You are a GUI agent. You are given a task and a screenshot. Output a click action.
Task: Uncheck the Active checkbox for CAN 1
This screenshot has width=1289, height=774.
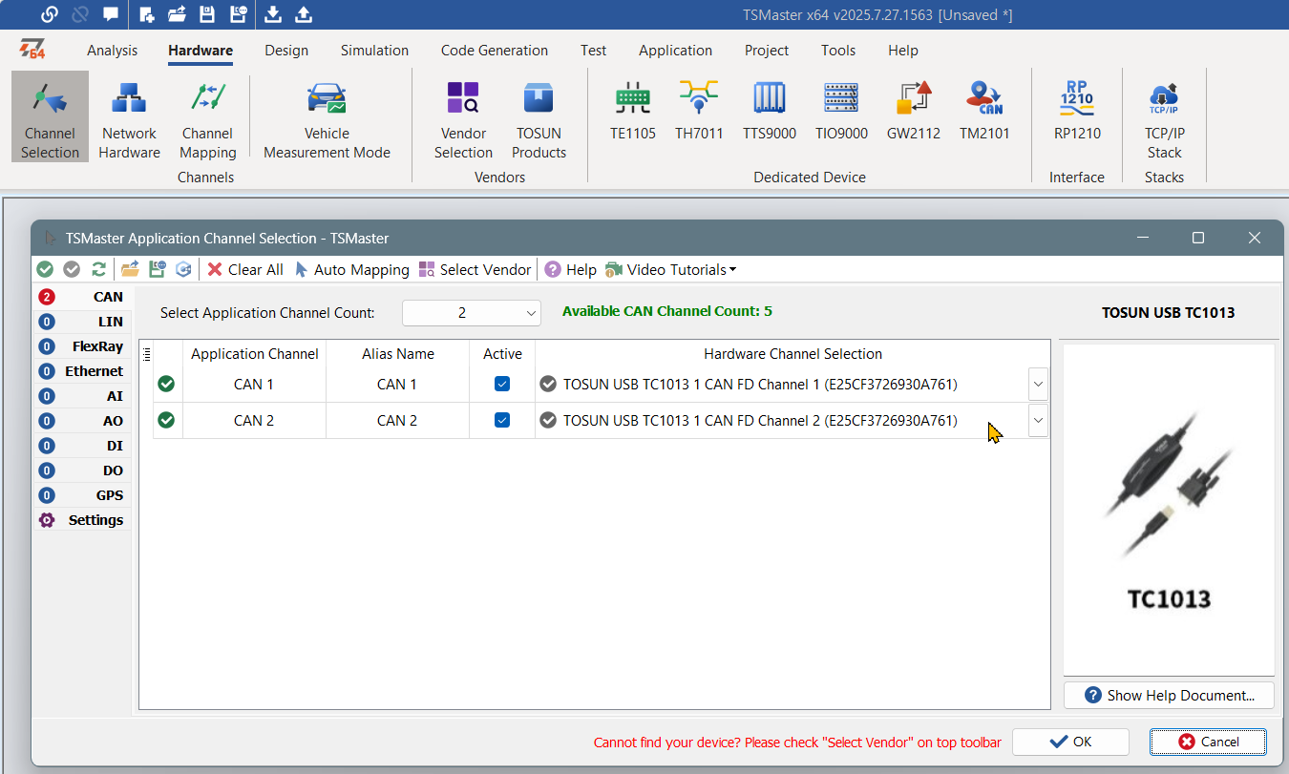point(502,384)
